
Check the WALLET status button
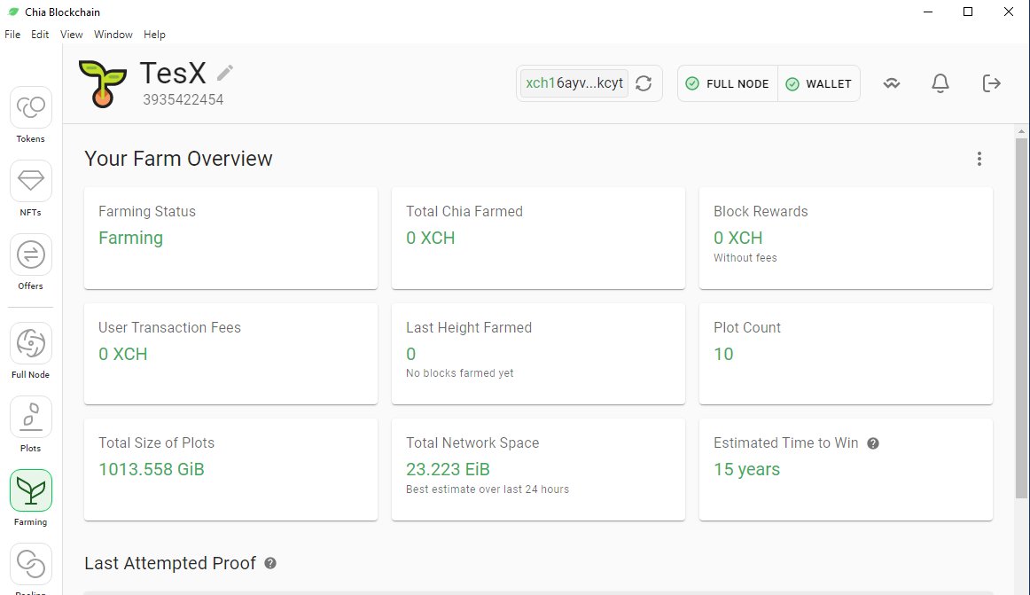click(x=819, y=83)
